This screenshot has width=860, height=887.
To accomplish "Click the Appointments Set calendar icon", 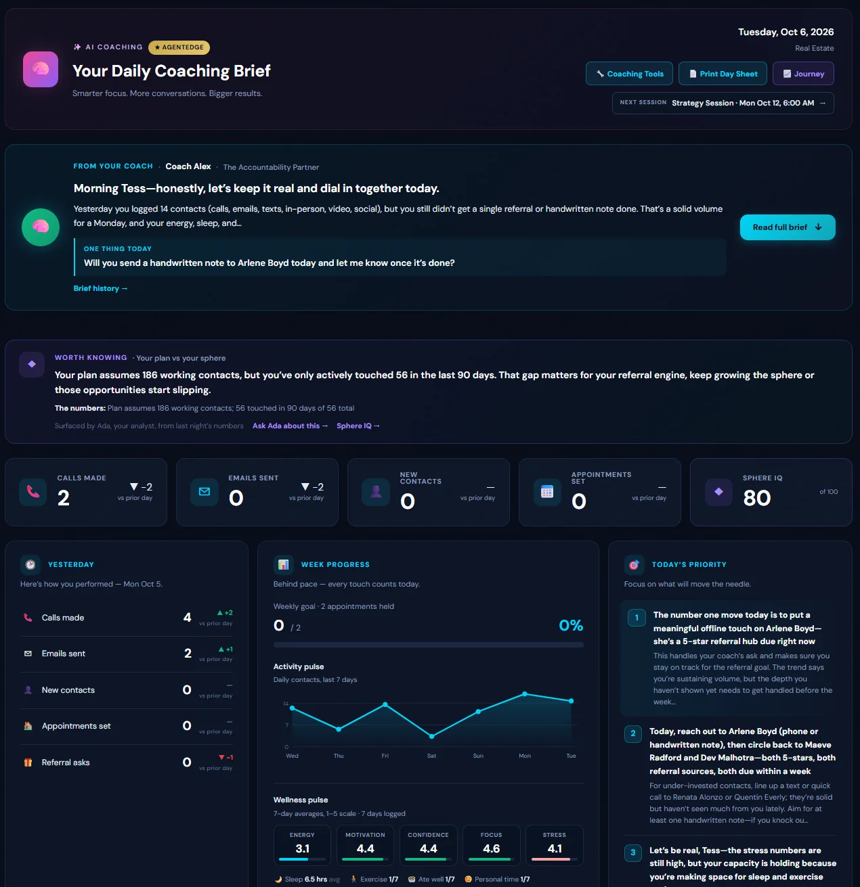I will (x=547, y=492).
